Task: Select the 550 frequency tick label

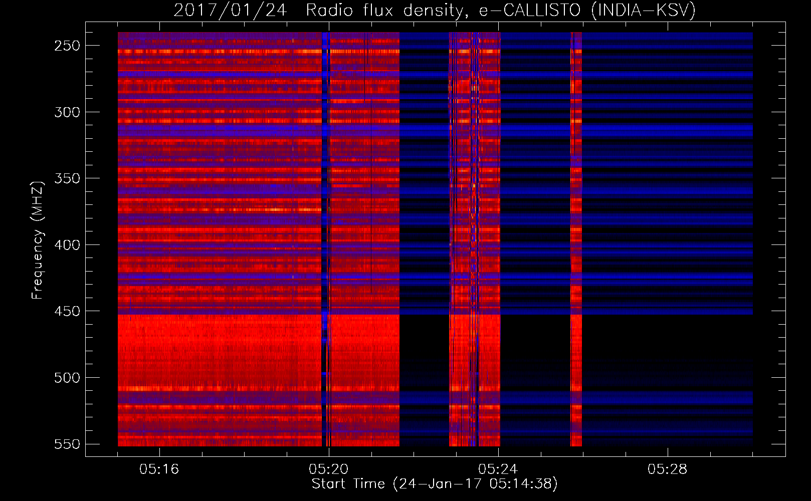Action: (x=67, y=444)
